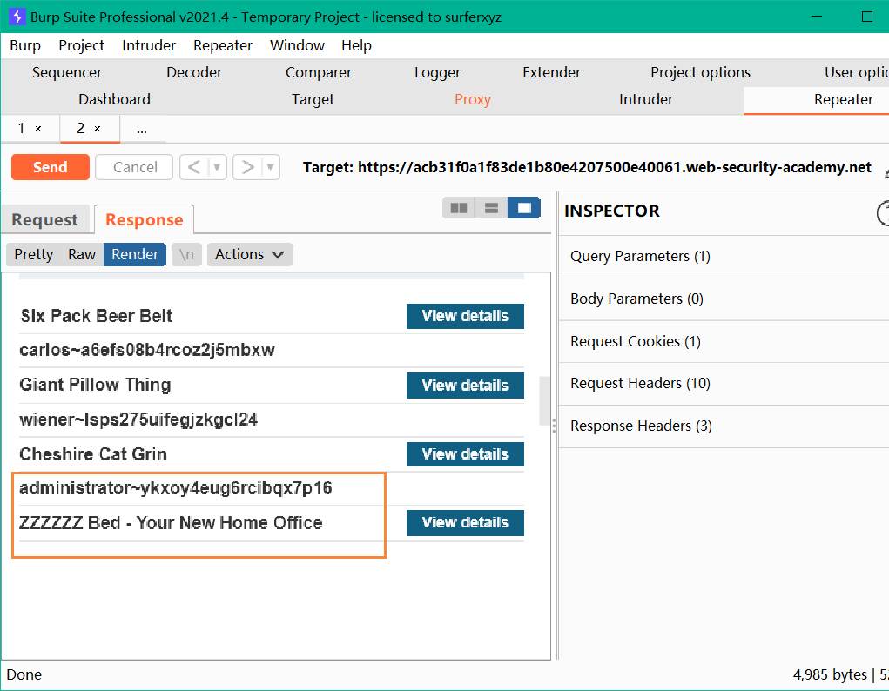Switch to the Decoder tab
Image resolution: width=889 pixels, height=691 pixels.
pos(194,72)
